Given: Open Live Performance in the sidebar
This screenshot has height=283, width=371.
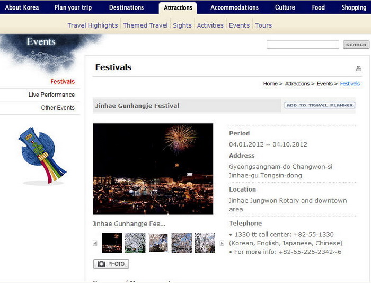Looking at the screenshot, I should 51,95.
